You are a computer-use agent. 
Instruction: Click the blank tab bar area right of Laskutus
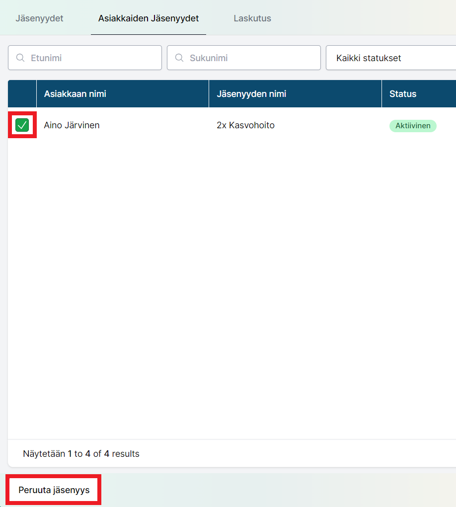pos(368,18)
